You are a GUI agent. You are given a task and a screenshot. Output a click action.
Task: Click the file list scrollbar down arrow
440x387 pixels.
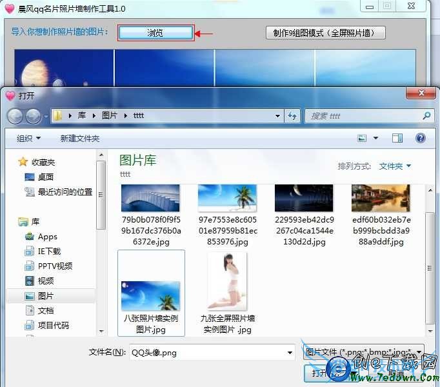(430, 332)
